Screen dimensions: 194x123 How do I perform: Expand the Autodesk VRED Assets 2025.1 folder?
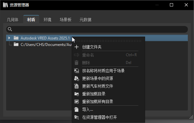[x=9, y=38]
